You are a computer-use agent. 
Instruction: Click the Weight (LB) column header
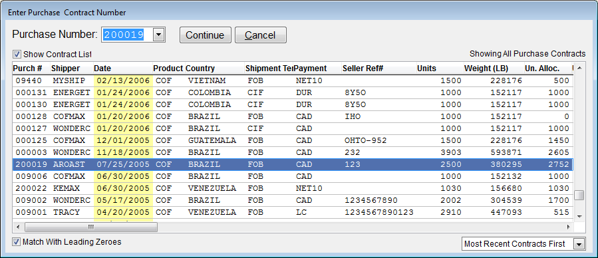tap(494, 68)
